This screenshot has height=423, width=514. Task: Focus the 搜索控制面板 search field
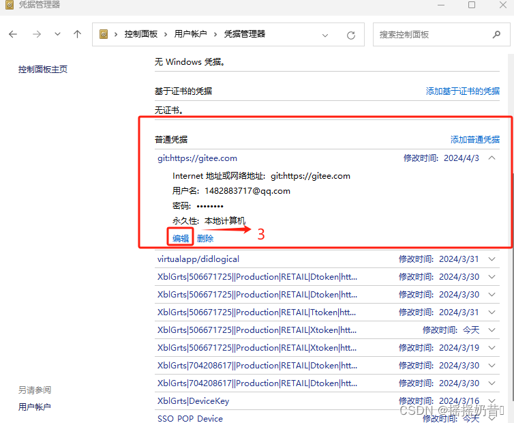click(x=441, y=35)
